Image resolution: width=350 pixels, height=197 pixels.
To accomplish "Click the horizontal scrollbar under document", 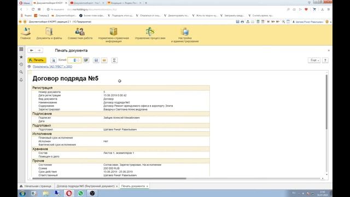I will (x=109, y=178).
